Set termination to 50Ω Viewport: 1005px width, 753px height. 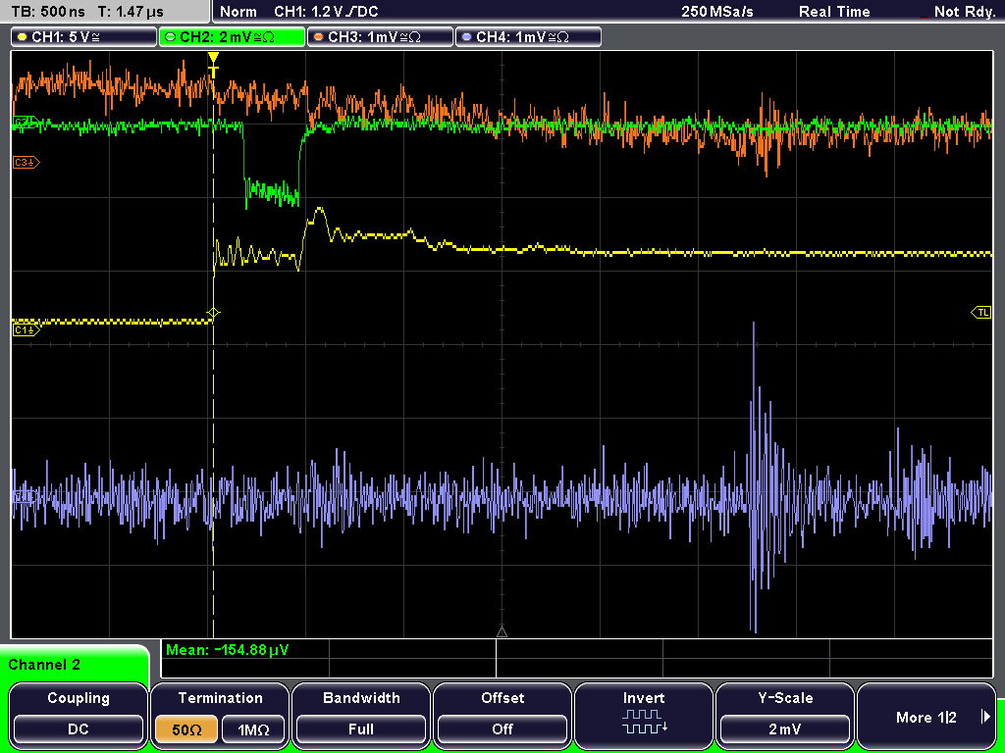tap(186, 729)
